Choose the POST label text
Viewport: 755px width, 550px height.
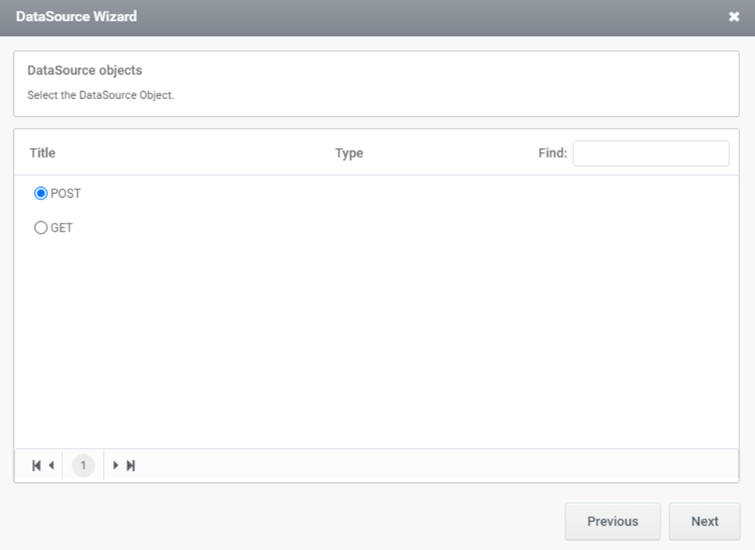[66, 193]
